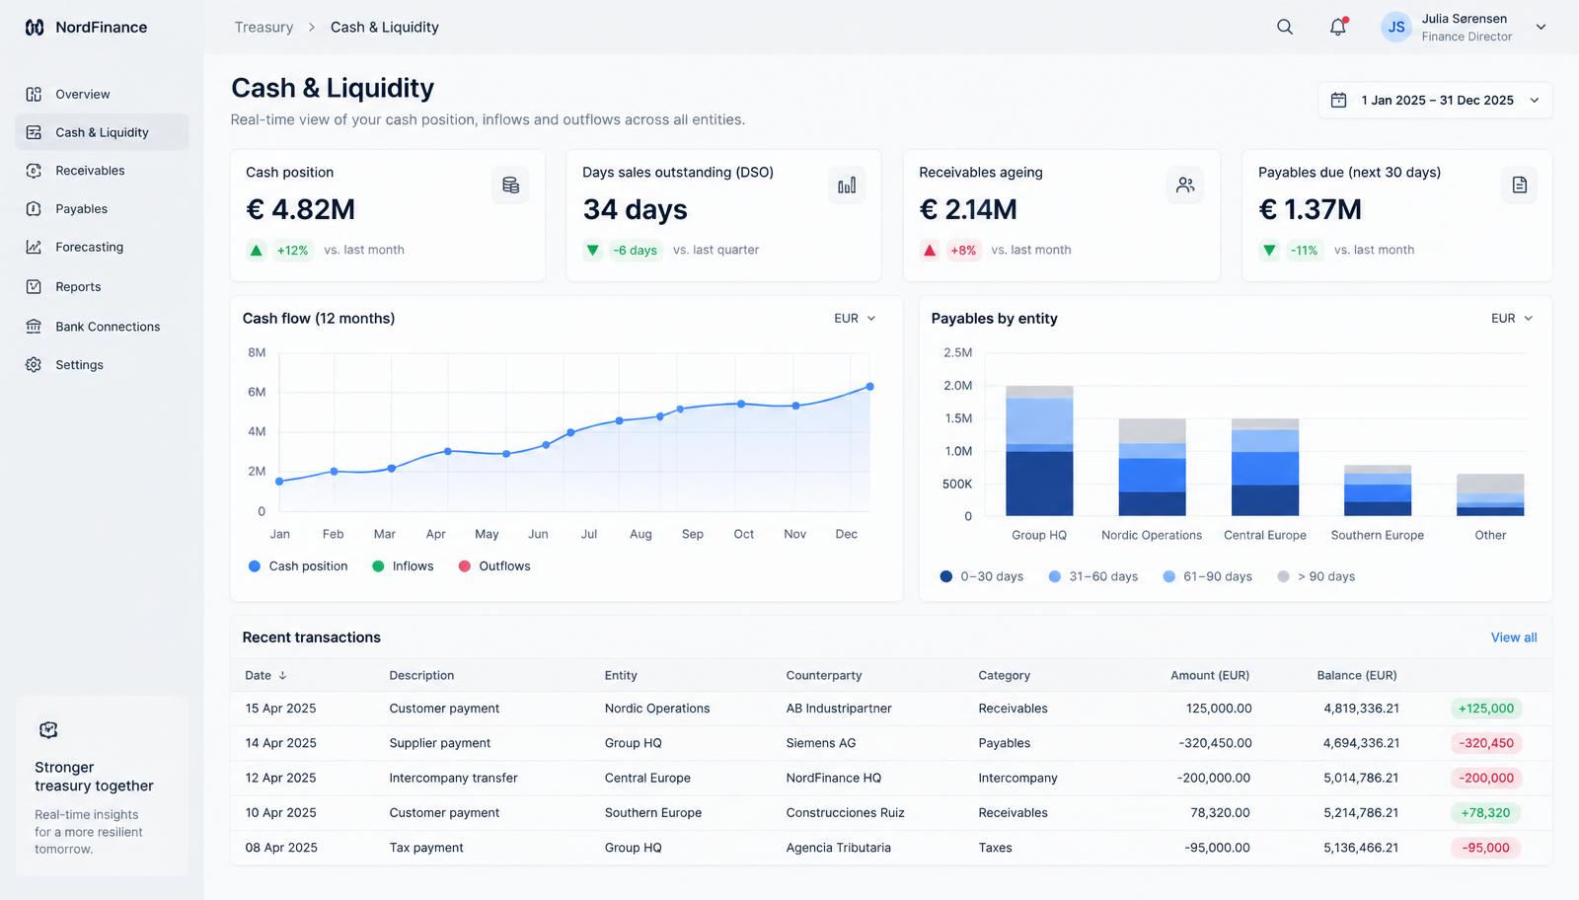
Task: Toggle 31–60 days legend entry
Action: [x=1093, y=577]
